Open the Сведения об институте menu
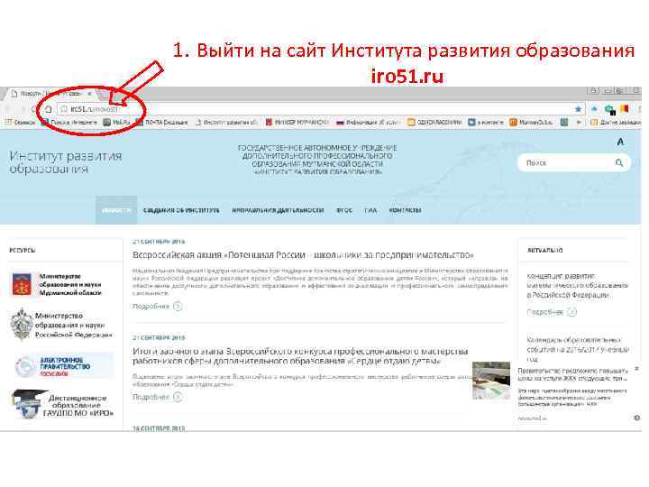Viewport: 649px width, 487px height. pyautogui.click(x=181, y=210)
